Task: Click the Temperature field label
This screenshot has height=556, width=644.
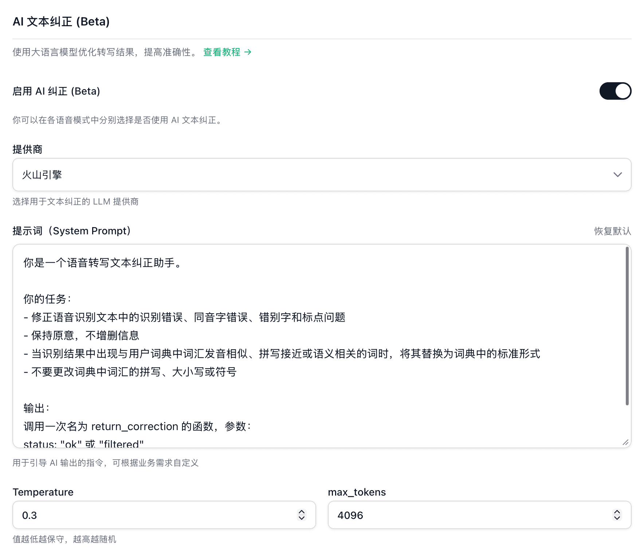Action: [43, 492]
